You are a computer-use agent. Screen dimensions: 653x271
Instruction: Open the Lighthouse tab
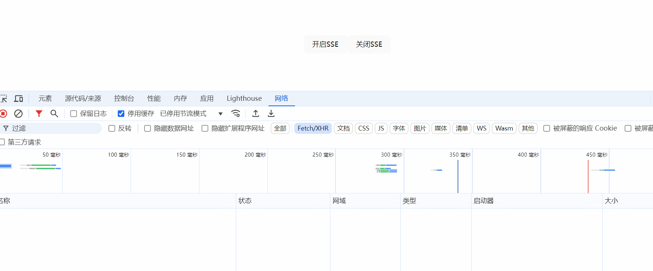coord(244,99)
